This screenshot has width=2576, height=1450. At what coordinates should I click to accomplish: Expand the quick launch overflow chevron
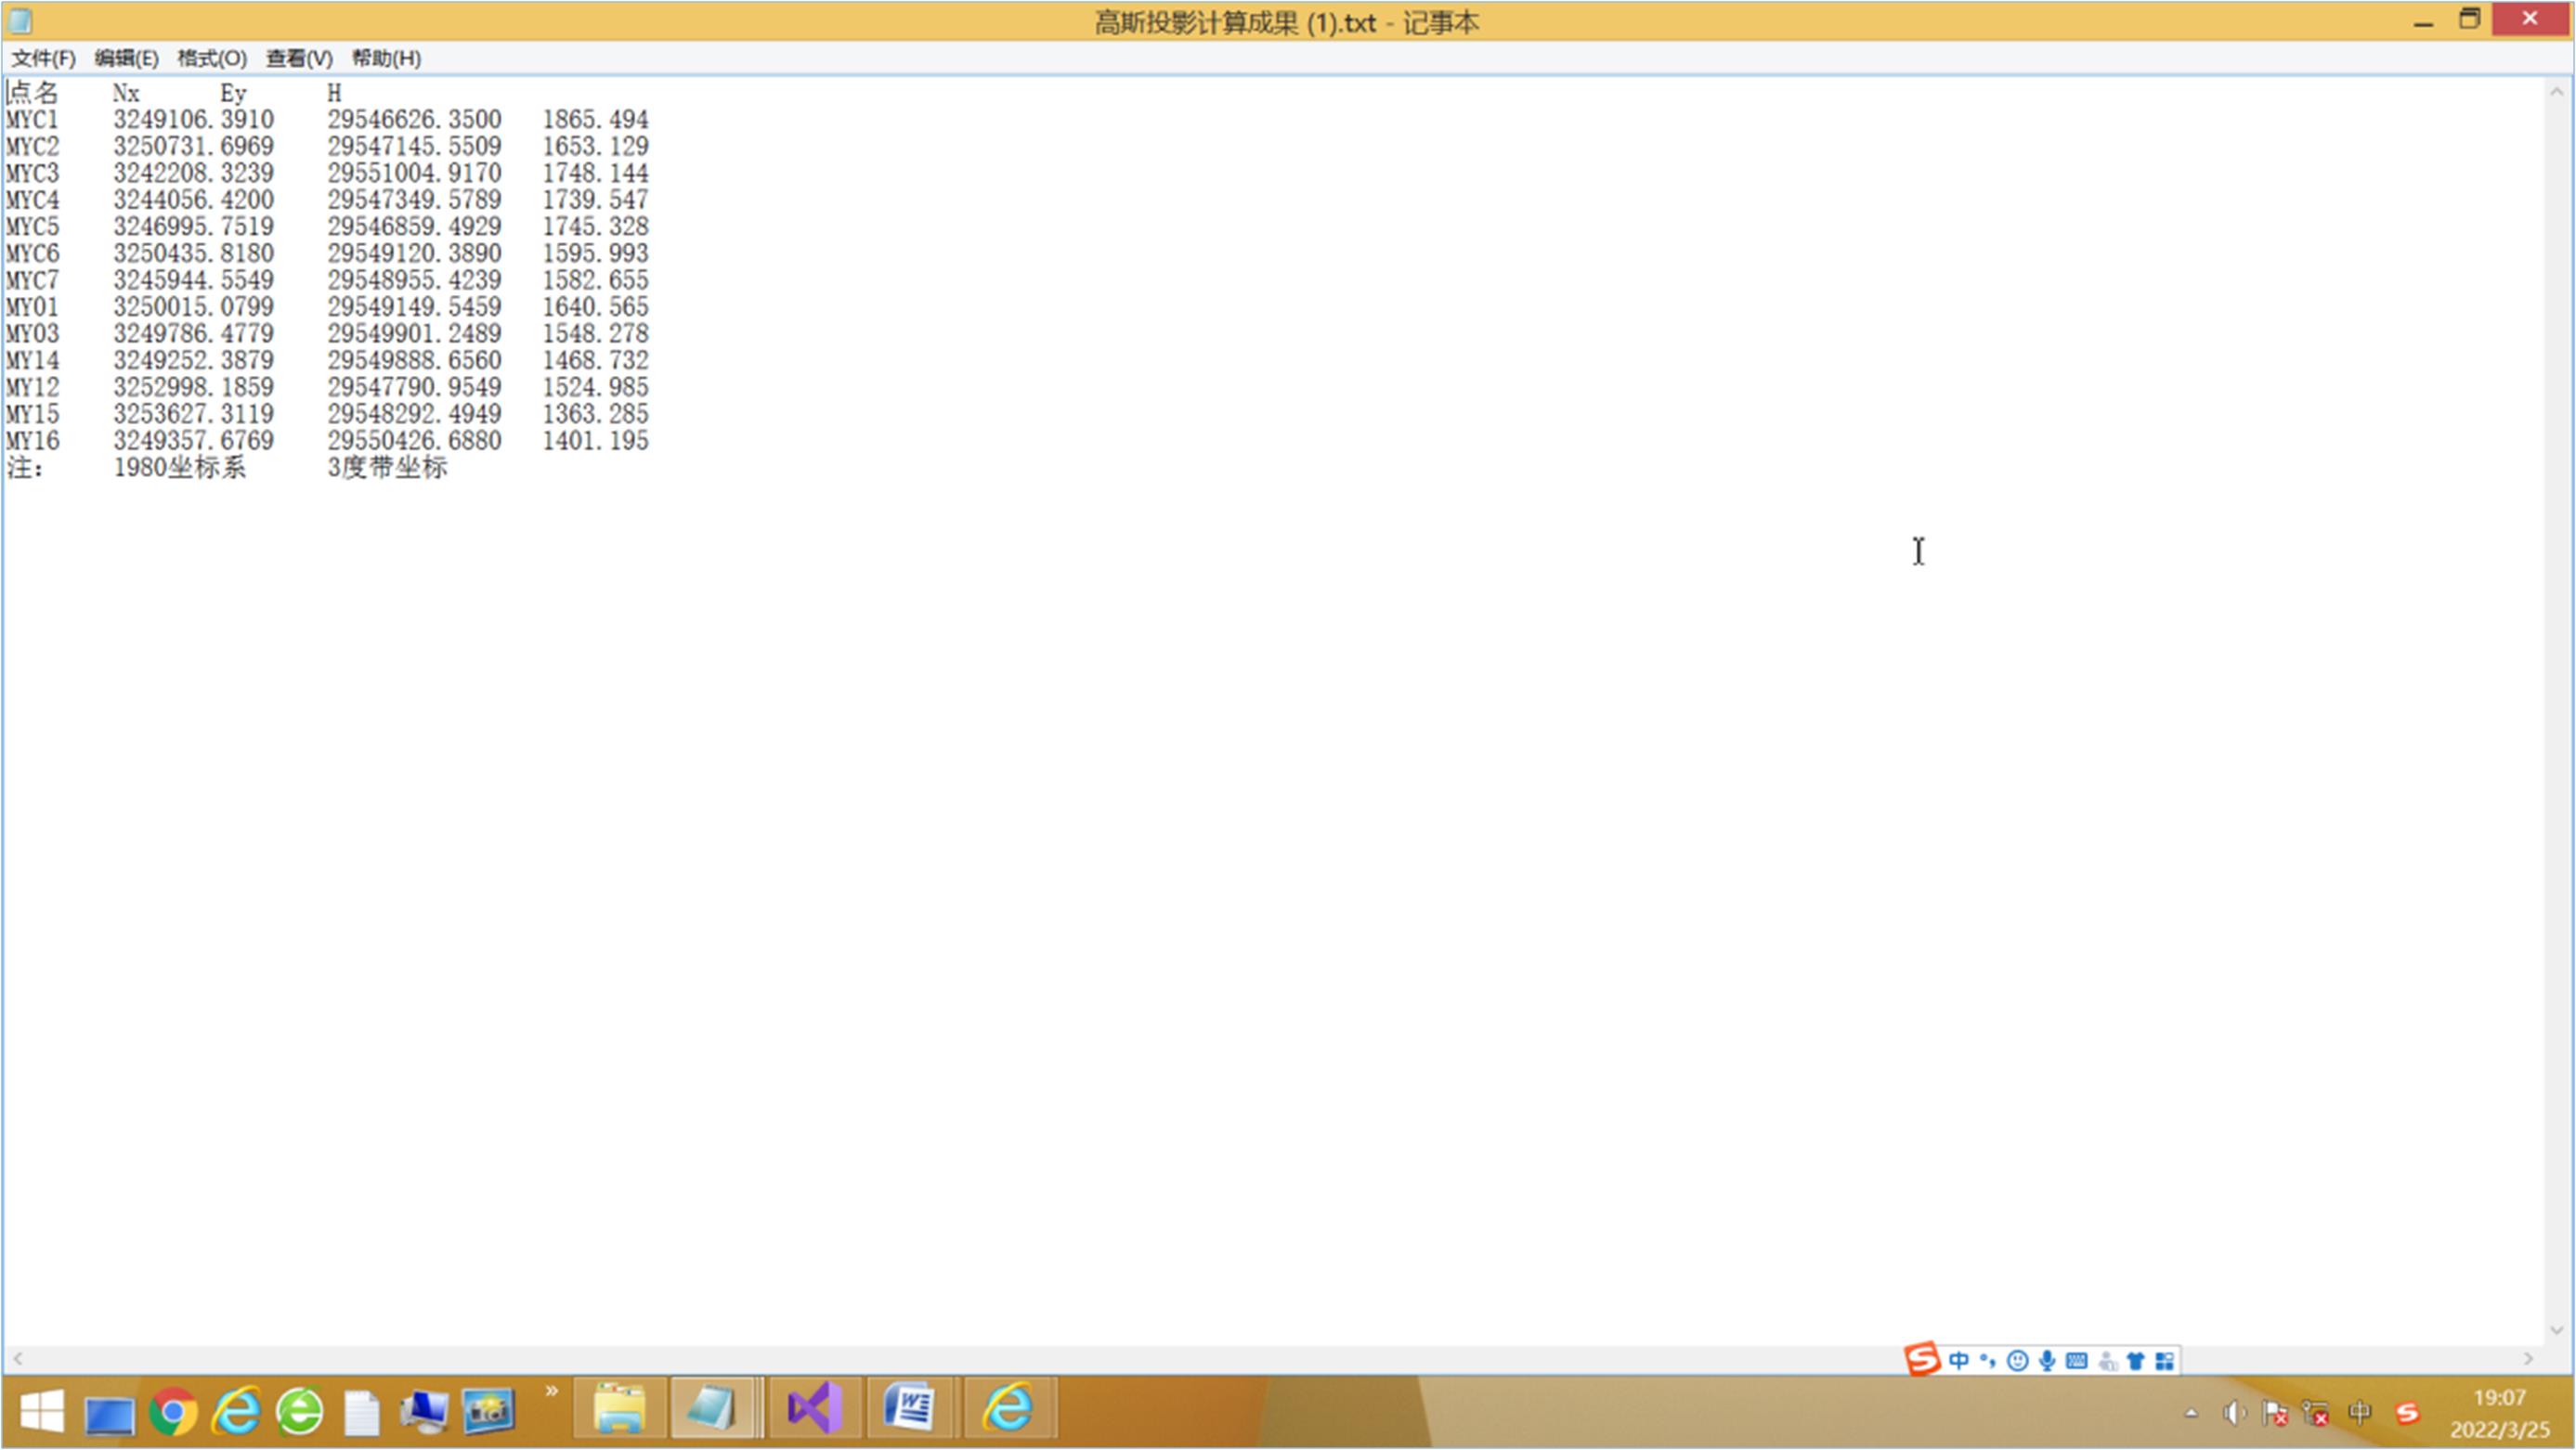pos(551,1391)
